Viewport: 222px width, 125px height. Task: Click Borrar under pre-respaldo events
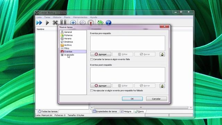pos(145,54)
